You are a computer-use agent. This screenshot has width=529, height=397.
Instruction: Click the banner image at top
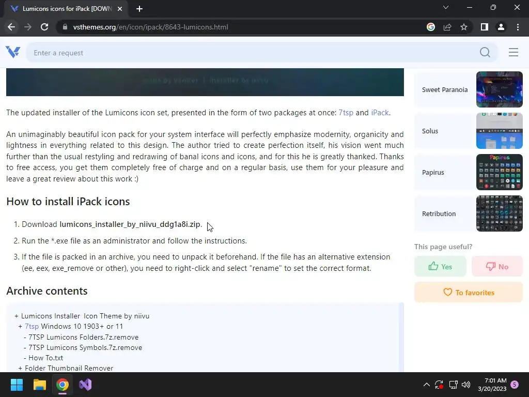click(x=205, y=82)
